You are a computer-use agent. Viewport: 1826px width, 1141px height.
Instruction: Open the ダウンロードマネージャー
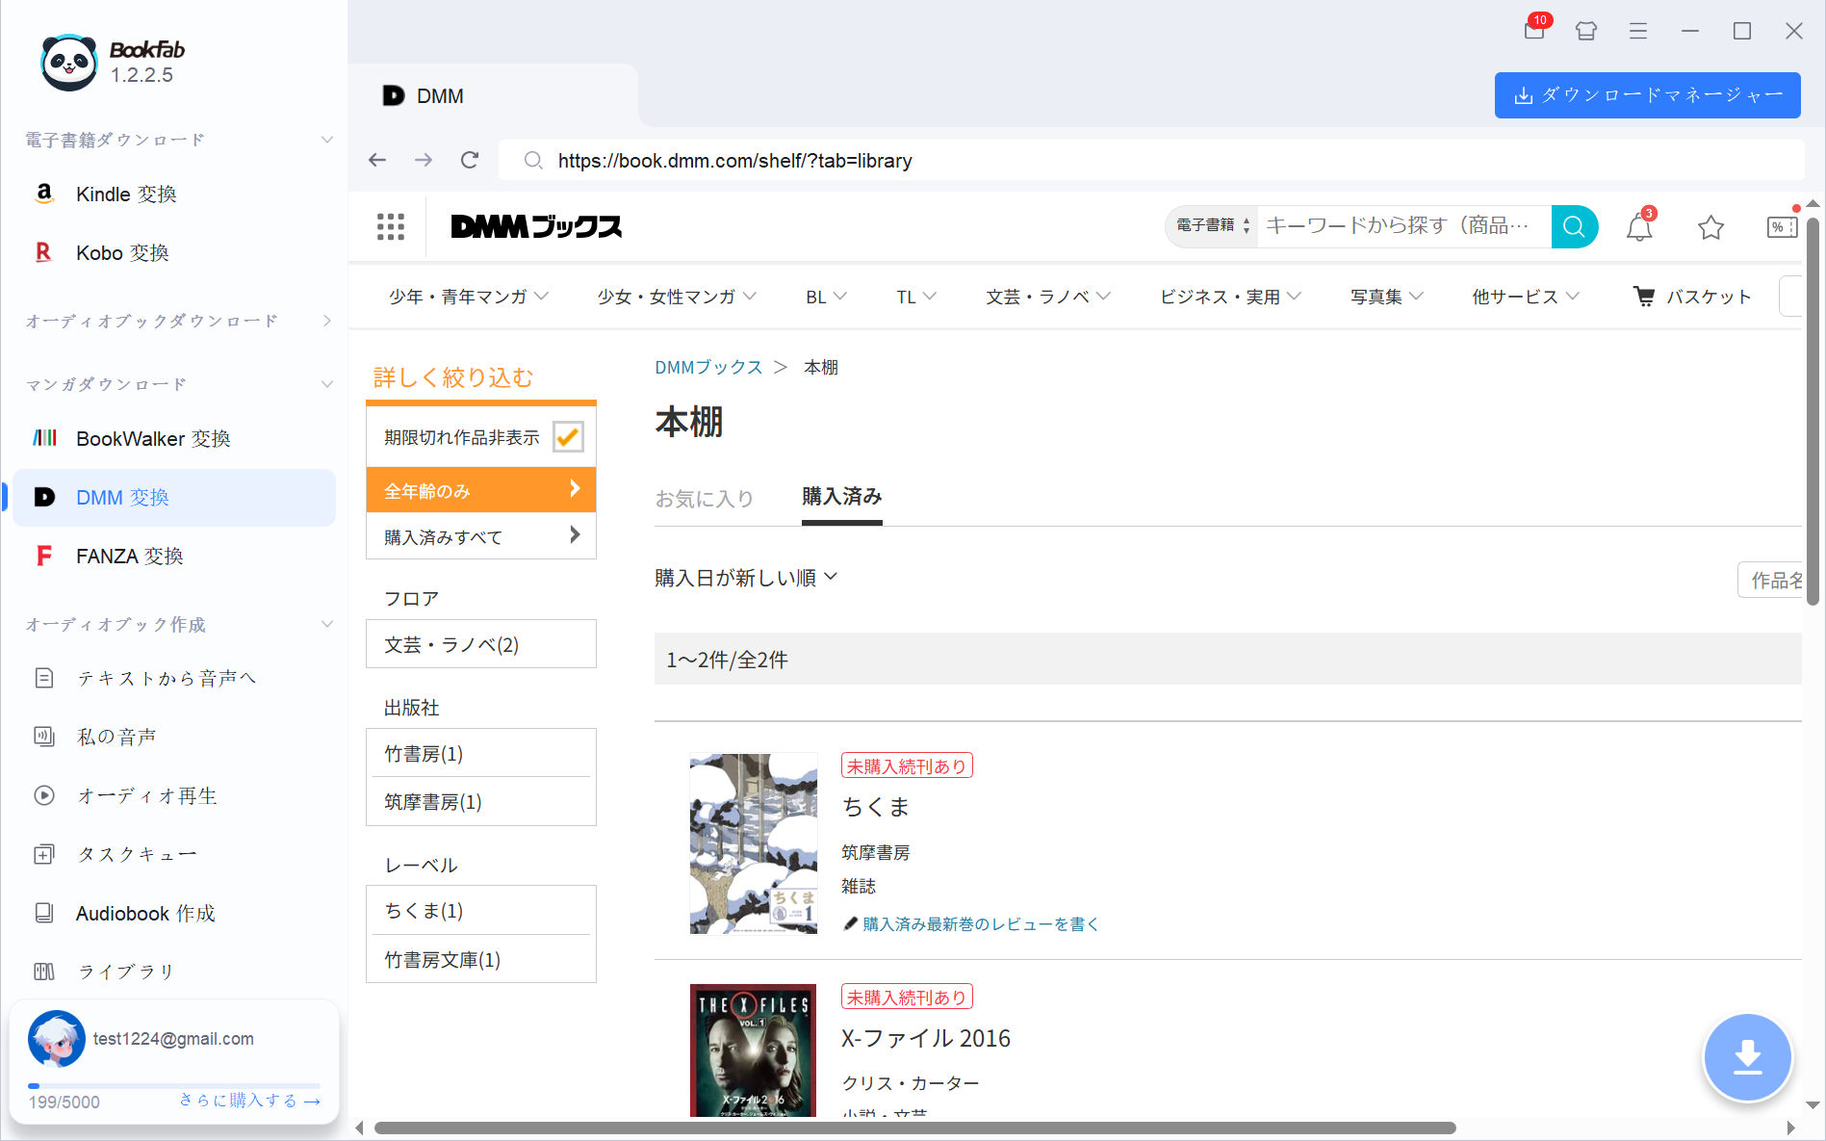click(1647, 95)
